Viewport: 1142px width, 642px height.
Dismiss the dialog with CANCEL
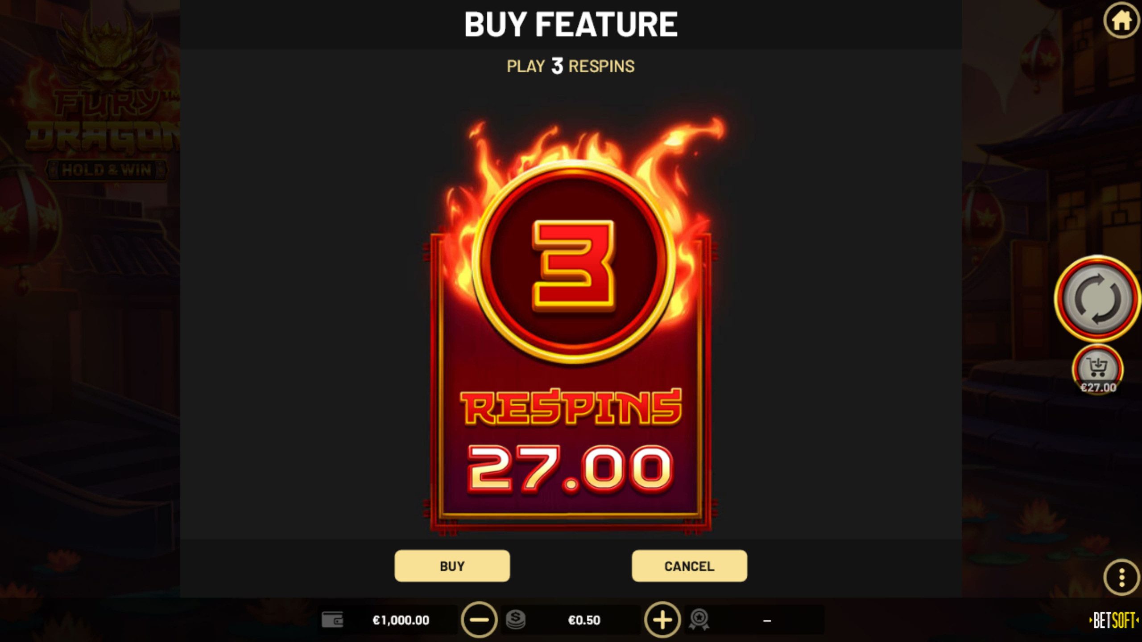point(689,566)
